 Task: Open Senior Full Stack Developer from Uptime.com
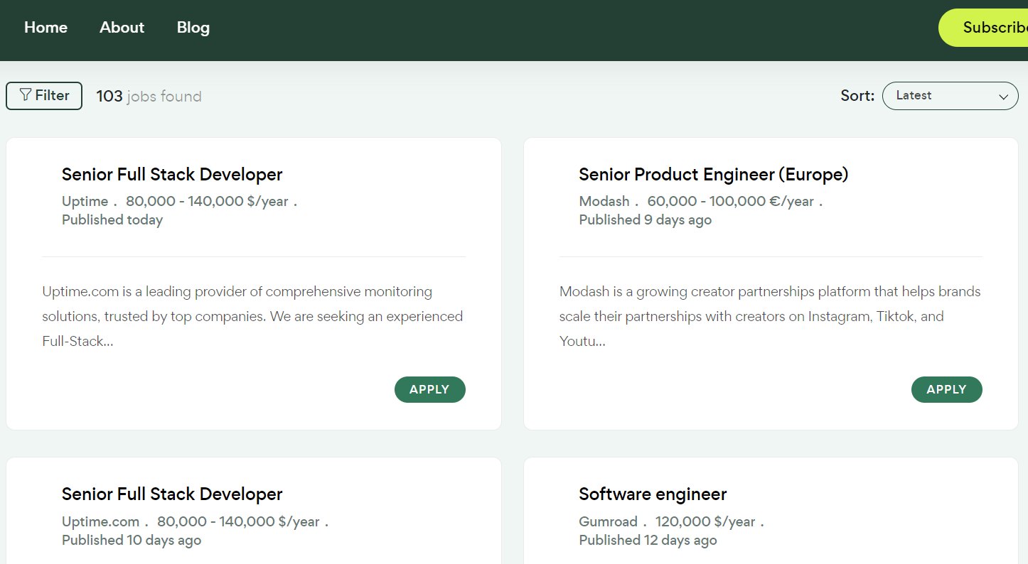(x=172, y=494)
